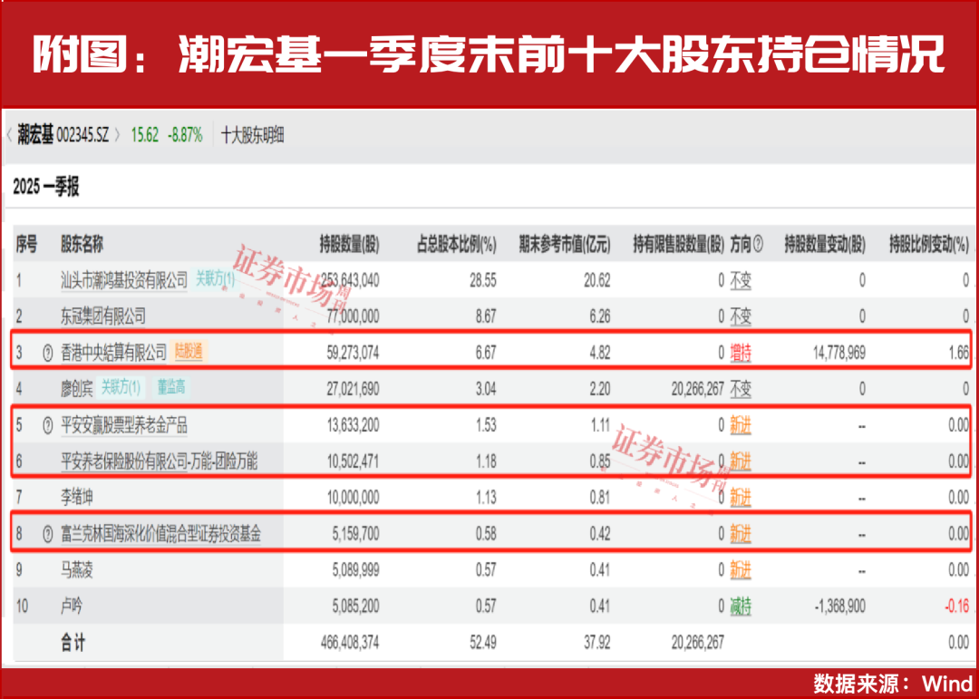Click shareholder name 卢吟

pyautogui.click(x=72, y=607)
